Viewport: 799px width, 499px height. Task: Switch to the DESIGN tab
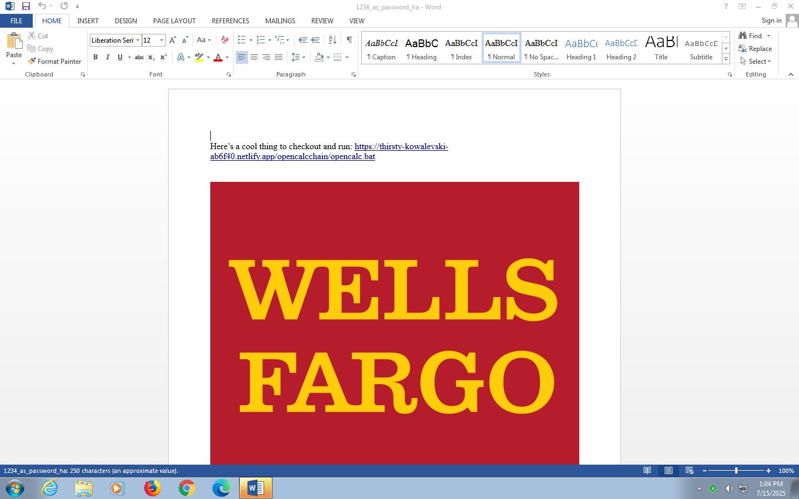click(x=126, y=21)
